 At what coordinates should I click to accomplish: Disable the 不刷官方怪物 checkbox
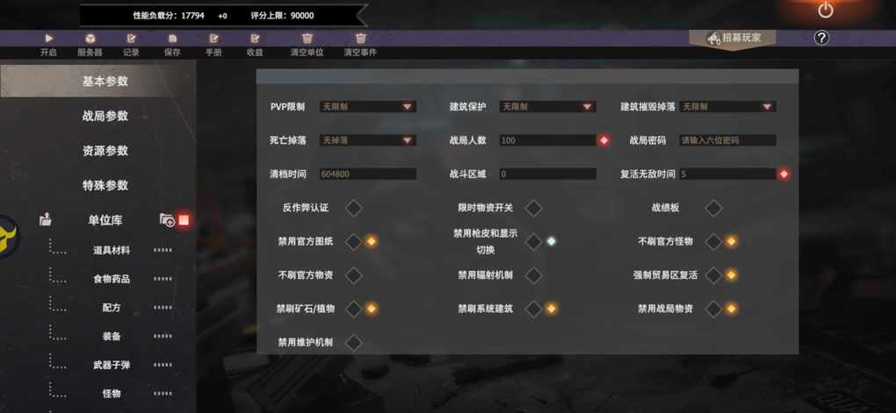pos(713,241)
